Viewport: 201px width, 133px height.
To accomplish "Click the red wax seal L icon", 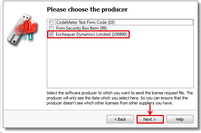I will pyautogui.click(x=30, y=26).
